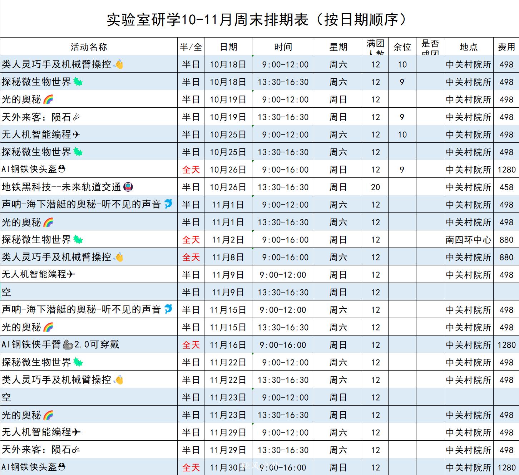The width and height of the screenshot is (519, 475).
Task: Click the red 全天 cell for 11月2日
Action: [191, 240]
